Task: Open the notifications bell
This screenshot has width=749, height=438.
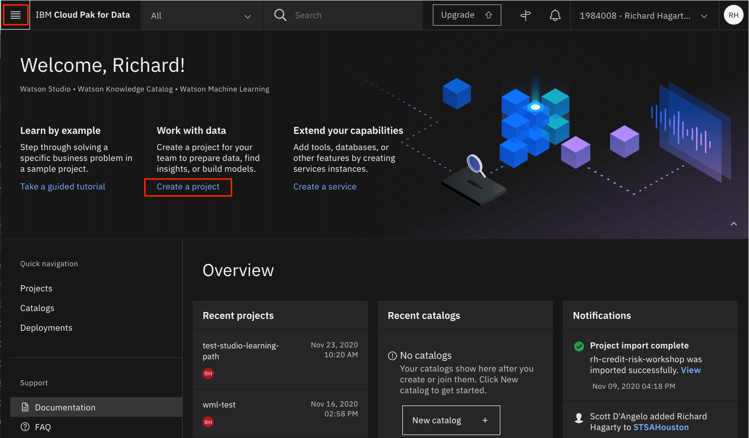Action: tap(555, 15)
